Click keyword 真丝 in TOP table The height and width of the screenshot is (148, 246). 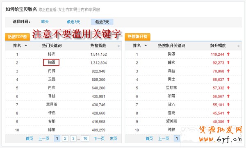(x=52, y=96)
